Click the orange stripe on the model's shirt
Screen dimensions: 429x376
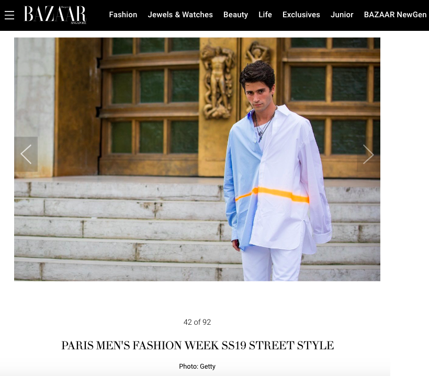(x=272, y=195)
